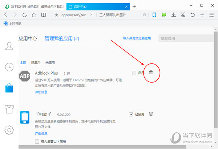218x149 pixels.
Task: Remove 手机助手 using its trash icon
Action: (151, 114)
